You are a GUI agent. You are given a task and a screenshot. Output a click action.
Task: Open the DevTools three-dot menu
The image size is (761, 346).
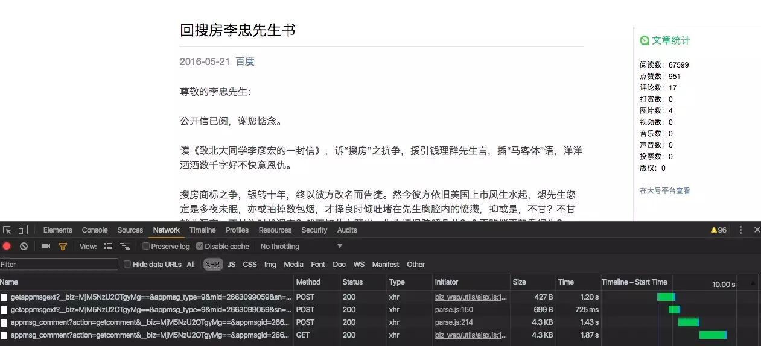tap(741, 230)
